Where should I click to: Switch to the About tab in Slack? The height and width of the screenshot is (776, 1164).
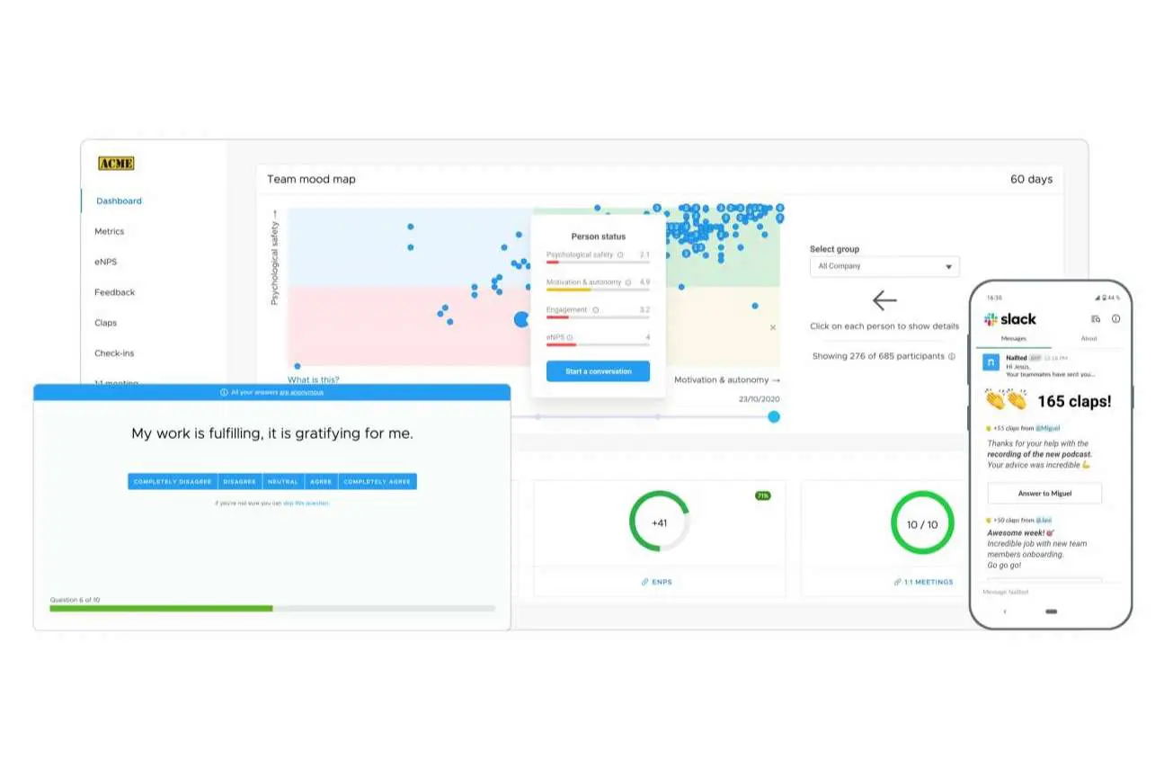[1088, 339]
